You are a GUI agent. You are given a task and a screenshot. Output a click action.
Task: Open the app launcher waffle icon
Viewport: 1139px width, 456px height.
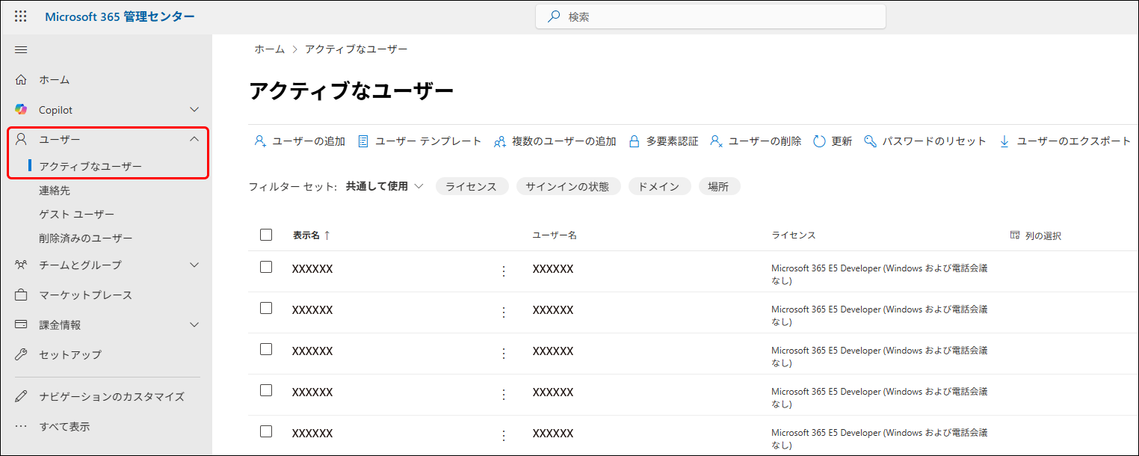[21, 16]
